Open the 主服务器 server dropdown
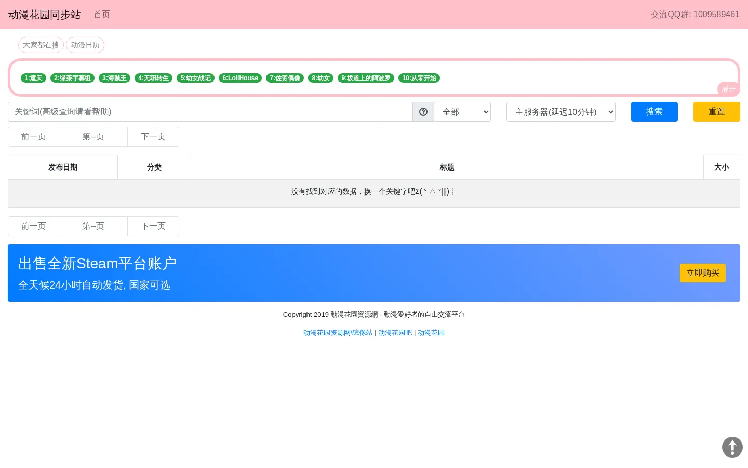Image resolution: width=748 pixels, height=468 pixels. (561, 112)
